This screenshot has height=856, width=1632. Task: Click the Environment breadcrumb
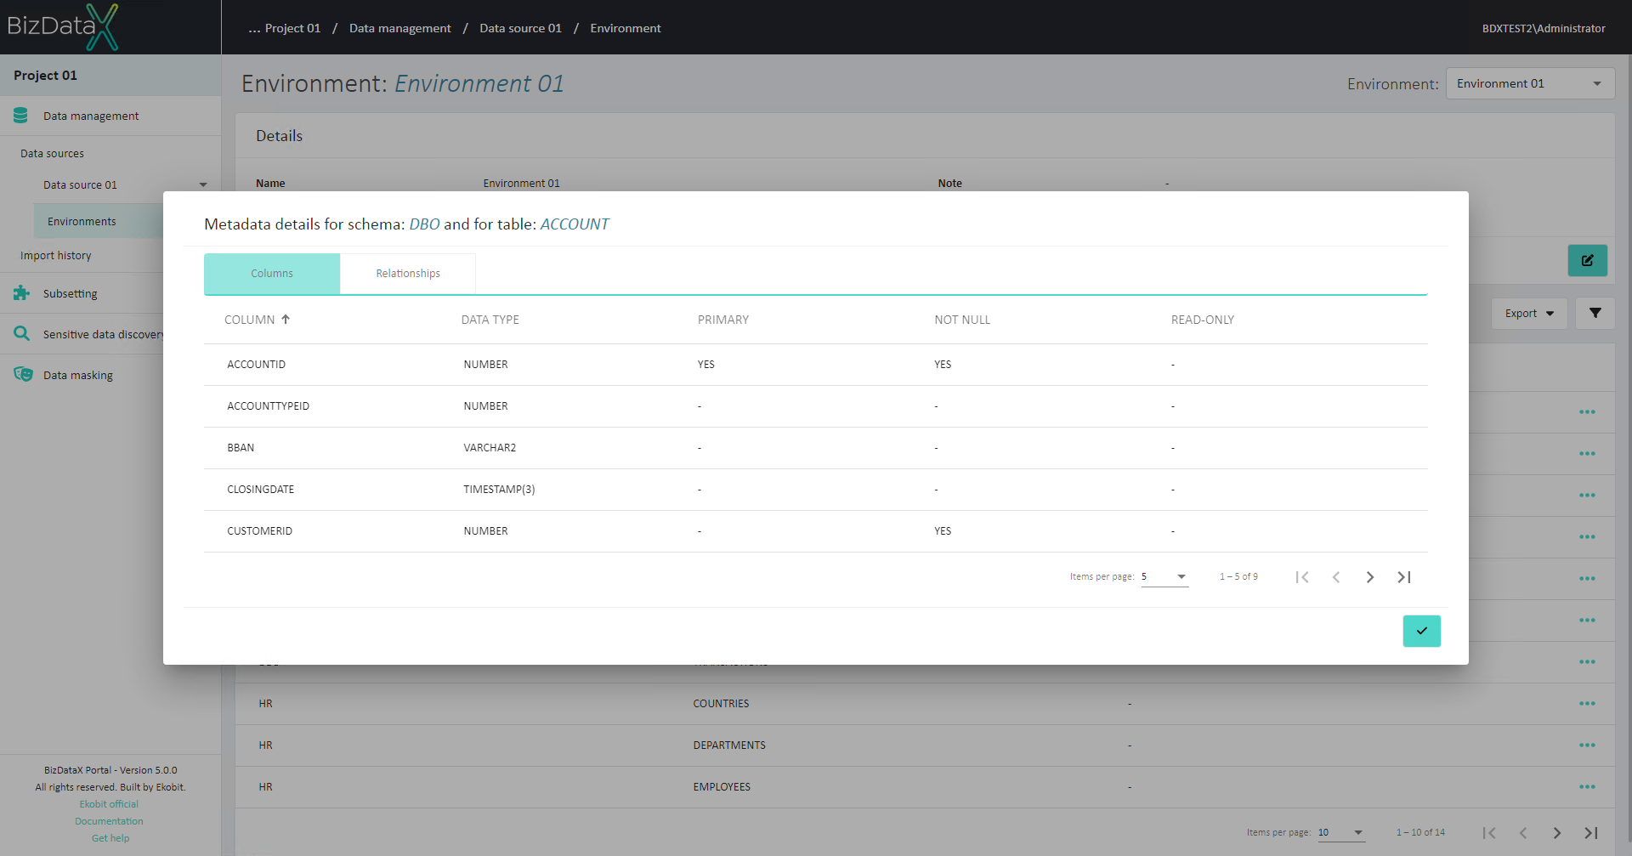[x=626, y=28]
